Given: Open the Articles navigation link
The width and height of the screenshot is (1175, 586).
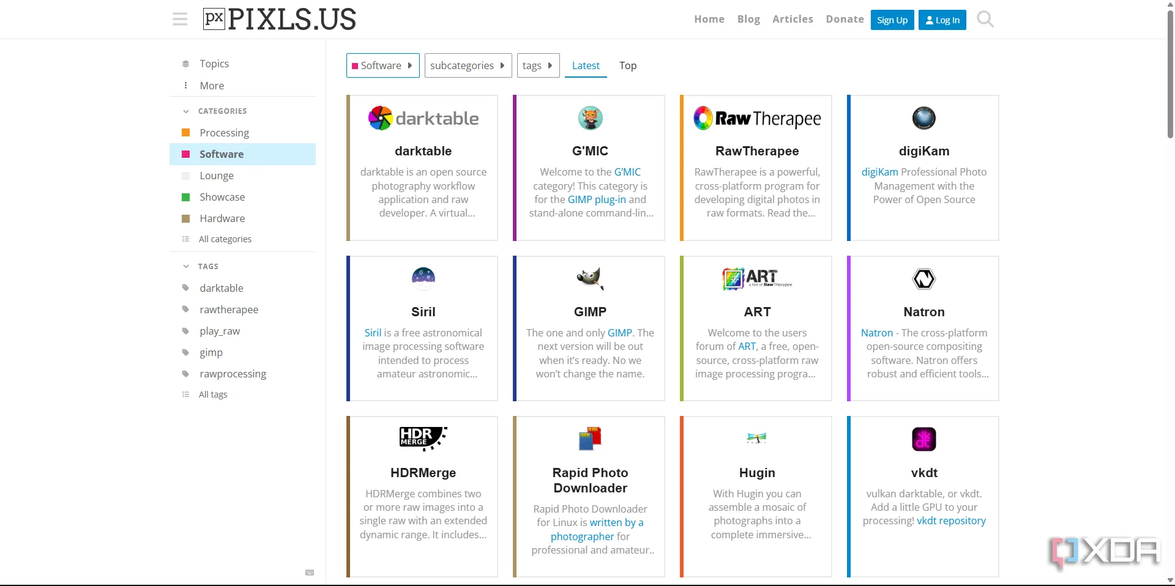Looking at the screenshot, I should point(793,19).
